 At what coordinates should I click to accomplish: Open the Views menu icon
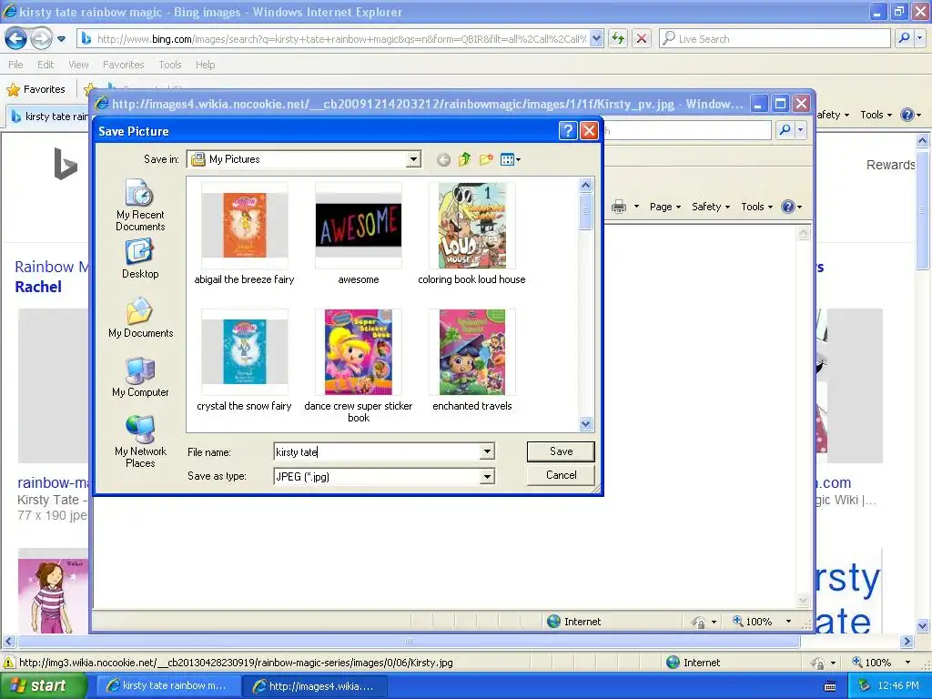pyautogui.click(x=510, y=159)
